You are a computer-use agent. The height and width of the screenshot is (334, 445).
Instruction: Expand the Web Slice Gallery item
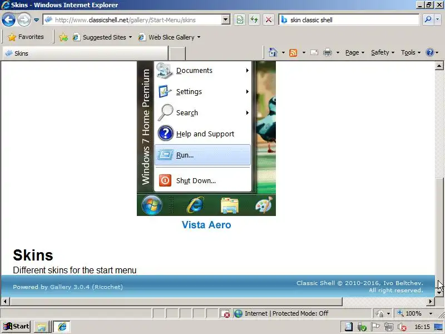[x=169, y=37]
